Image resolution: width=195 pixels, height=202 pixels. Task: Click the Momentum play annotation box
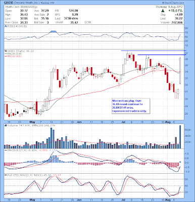pyautogui.click(x=131, y=106)
